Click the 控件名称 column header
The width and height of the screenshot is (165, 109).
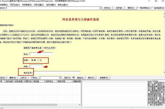tap(10, 81)
